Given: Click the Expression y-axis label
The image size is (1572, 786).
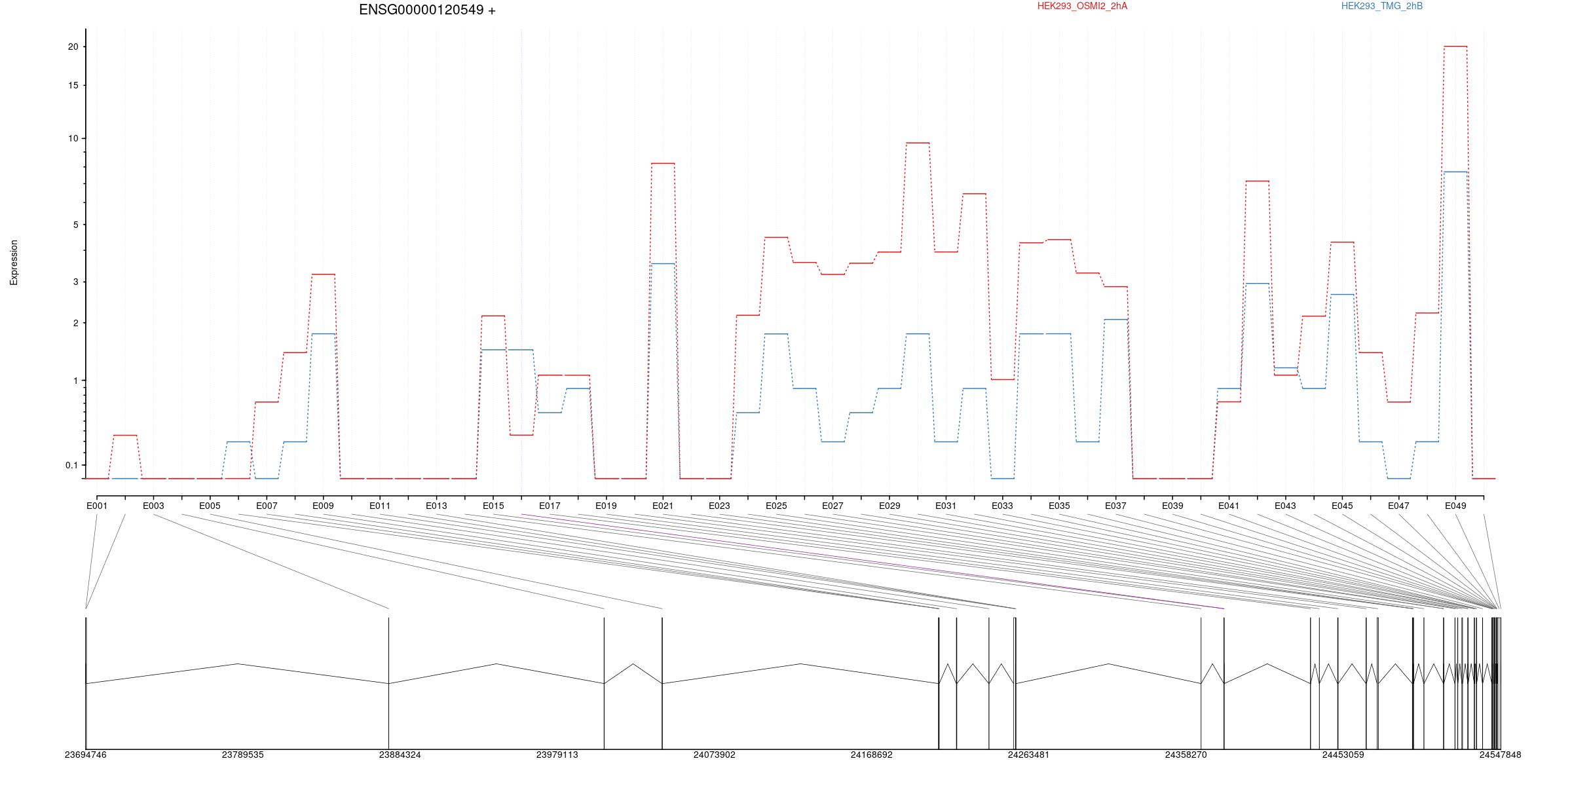Looking at the screenshot, I should (14, 263).
